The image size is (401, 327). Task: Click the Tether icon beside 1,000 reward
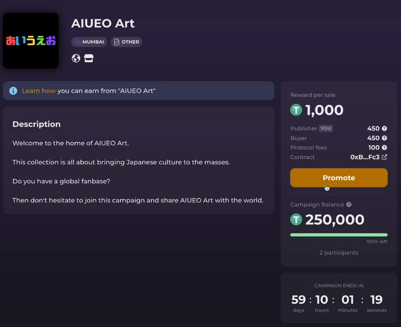tap(296, 110)
